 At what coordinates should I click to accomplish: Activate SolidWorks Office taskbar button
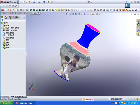[x=25, y=103]
